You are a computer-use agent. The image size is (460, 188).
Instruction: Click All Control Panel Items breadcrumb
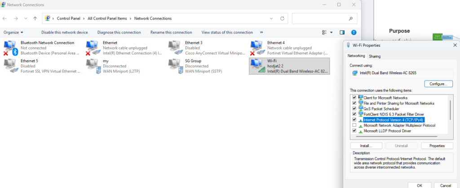(107, 18)
